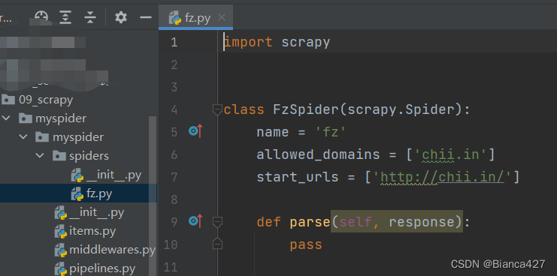Expand all items in project tree

tap(65, 16)
